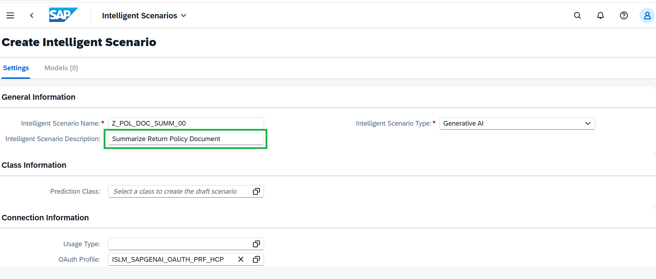Image resolution: width=656 pixels, height=279 pixels.
Task: Click the Create Intelligent Scenario page title
Action: point(79,42)
